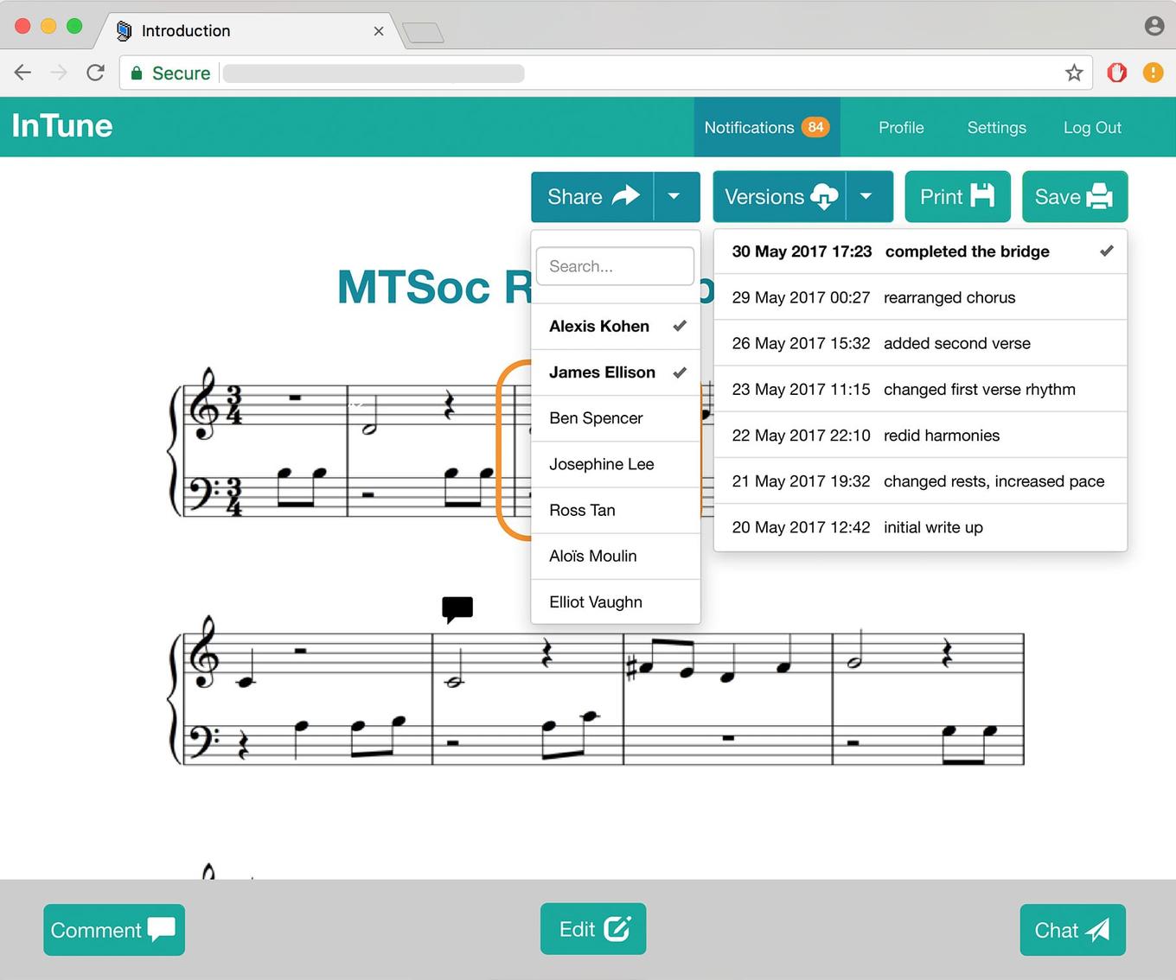The height and width of the screenshot is (980, 1176).
Task: Collapse the Share dropdown arrow
Action: click(674, 197)
